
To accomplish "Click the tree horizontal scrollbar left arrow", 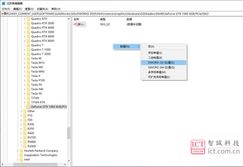I will [2, 164].
